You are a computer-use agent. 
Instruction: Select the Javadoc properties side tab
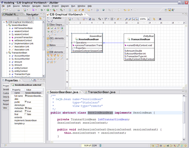[x=6, y=90]
